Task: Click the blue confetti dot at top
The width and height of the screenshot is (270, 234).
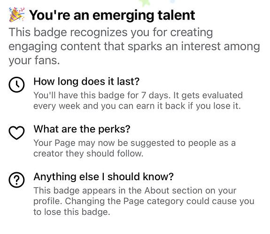Action: [172, 1]
